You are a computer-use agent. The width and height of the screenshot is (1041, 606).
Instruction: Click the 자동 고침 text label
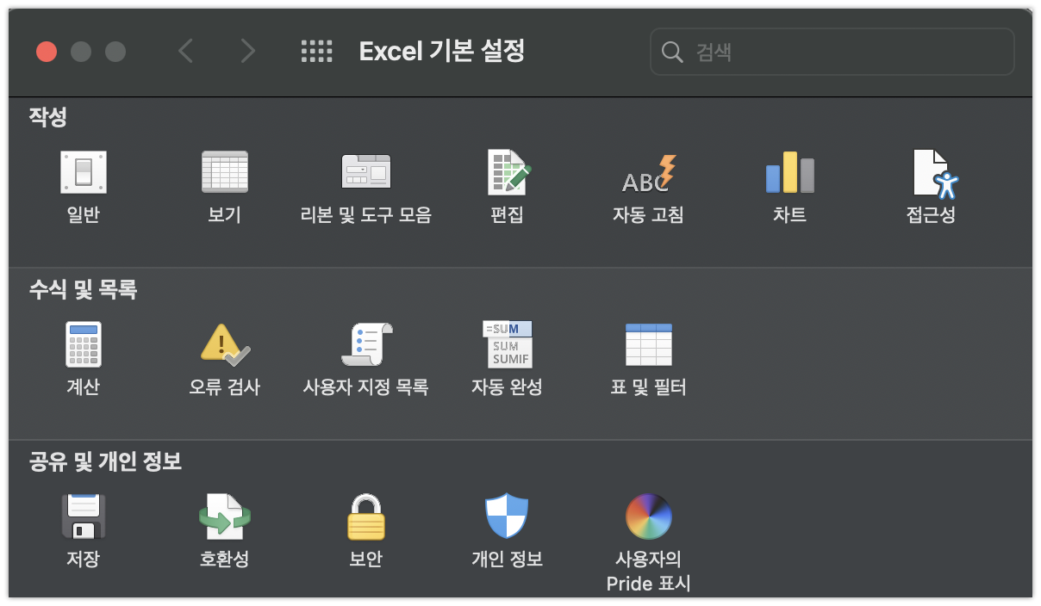tap(648, 215)
